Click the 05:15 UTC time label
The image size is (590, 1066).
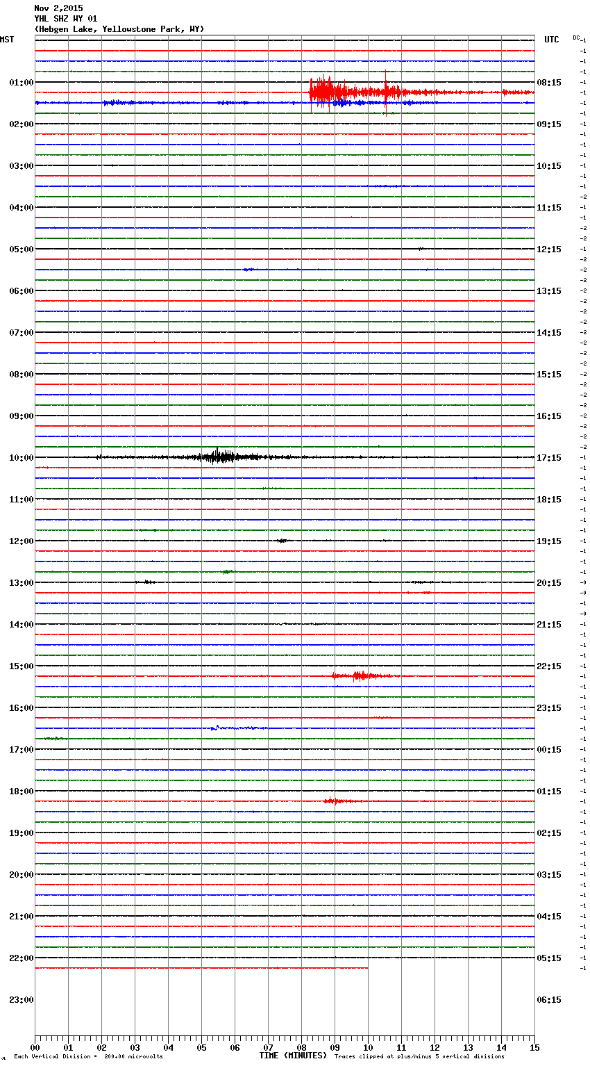click(x=549, y=958)
